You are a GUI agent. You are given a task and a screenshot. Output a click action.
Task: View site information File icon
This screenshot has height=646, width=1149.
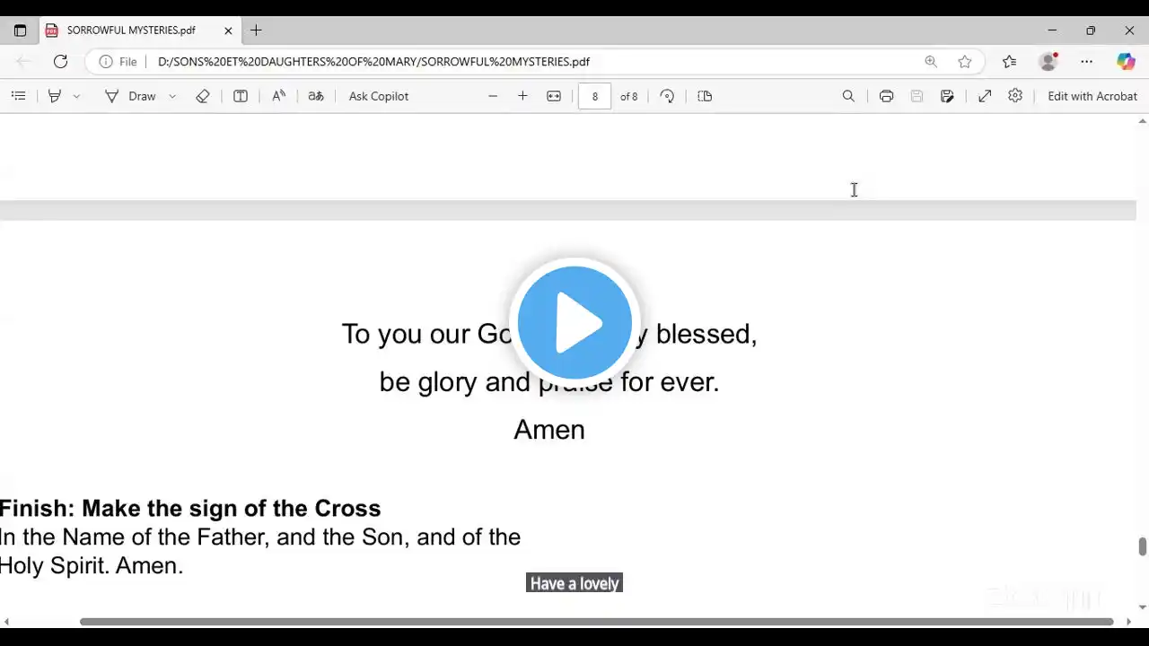pos(118,62)
